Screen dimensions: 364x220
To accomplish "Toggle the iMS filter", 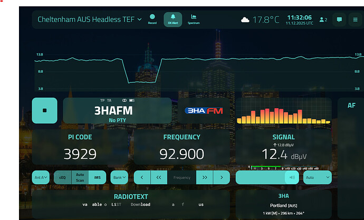I will 97,178.
